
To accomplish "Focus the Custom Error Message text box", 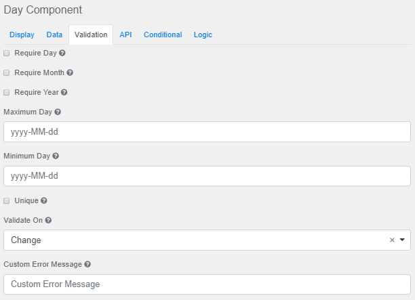I will [x=207, y=284].
